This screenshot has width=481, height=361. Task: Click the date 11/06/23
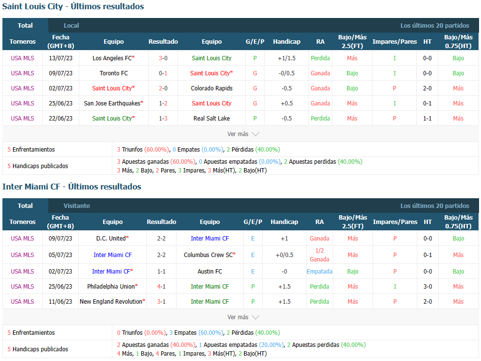click(x=60, y=301)
